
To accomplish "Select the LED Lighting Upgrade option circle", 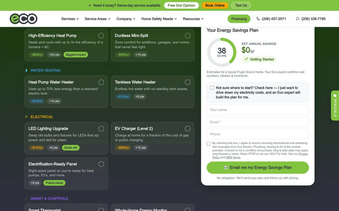I will pos(101,129).
